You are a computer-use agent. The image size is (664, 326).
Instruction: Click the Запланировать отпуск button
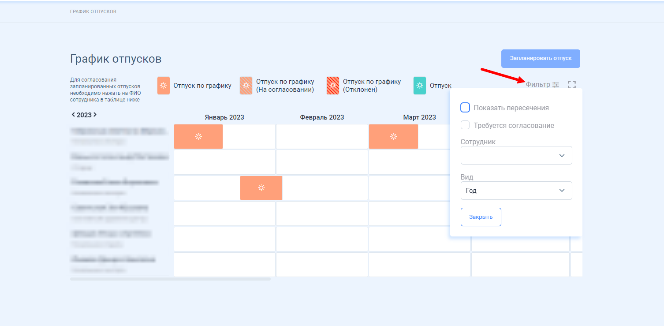(541, 59)
